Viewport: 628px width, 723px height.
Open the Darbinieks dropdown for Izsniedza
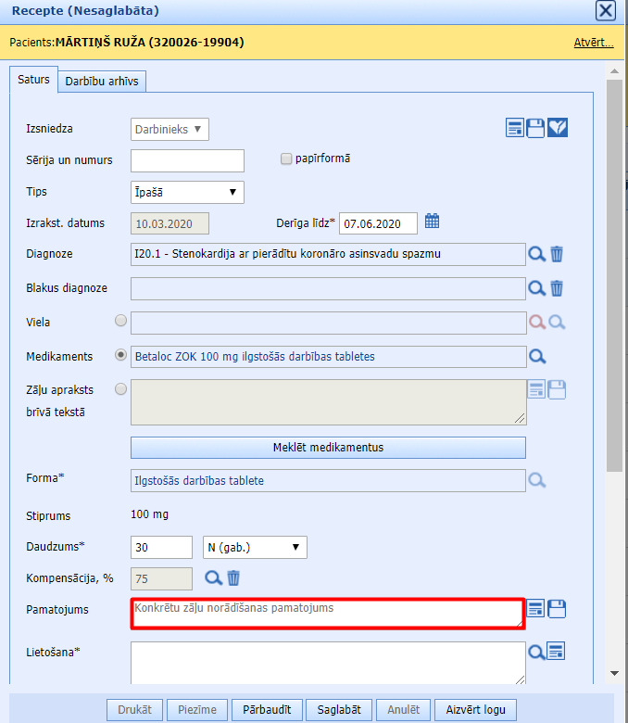[x=170, y=130]
